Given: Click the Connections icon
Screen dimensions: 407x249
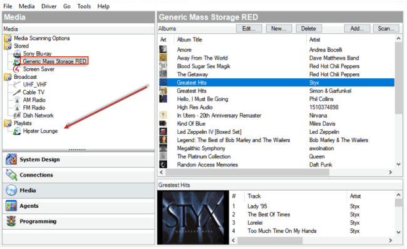Looking at the screenshot, I should pos(11,175).
